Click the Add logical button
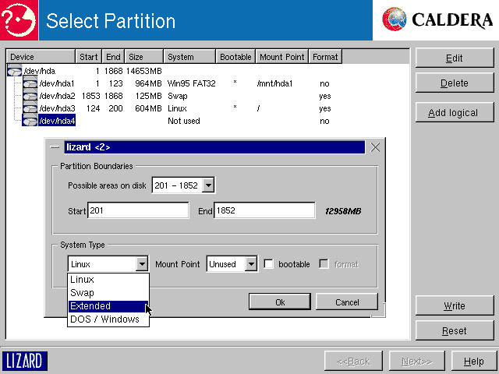499x374 pixels. 453,113
